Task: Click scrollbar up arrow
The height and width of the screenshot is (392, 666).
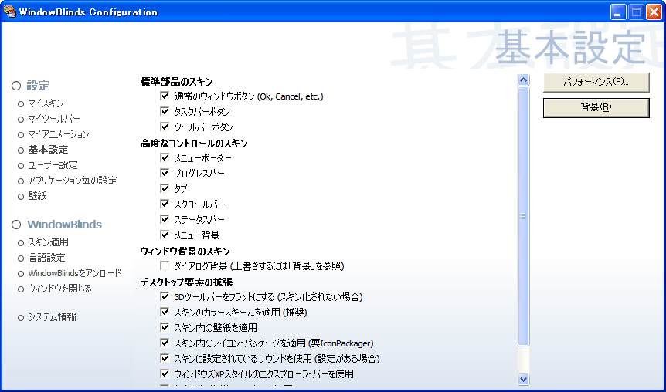Action: click(523, 79)
